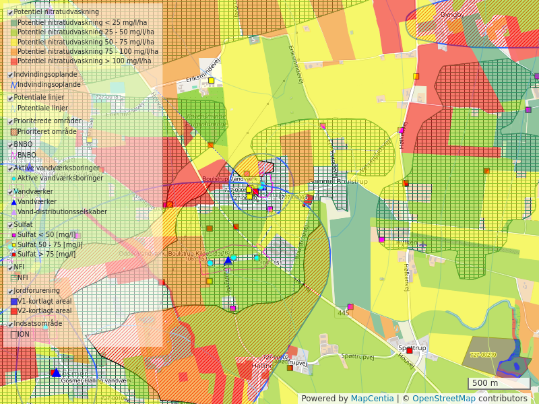
Task: Click blue waterworks triangle at Gosmer-Halling vandværk
Action: pyautogui.click(x=56, y=372)
